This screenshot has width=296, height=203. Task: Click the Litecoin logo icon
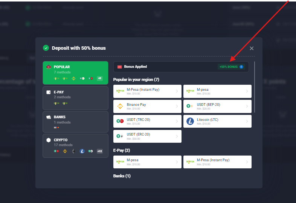point(190,121)
